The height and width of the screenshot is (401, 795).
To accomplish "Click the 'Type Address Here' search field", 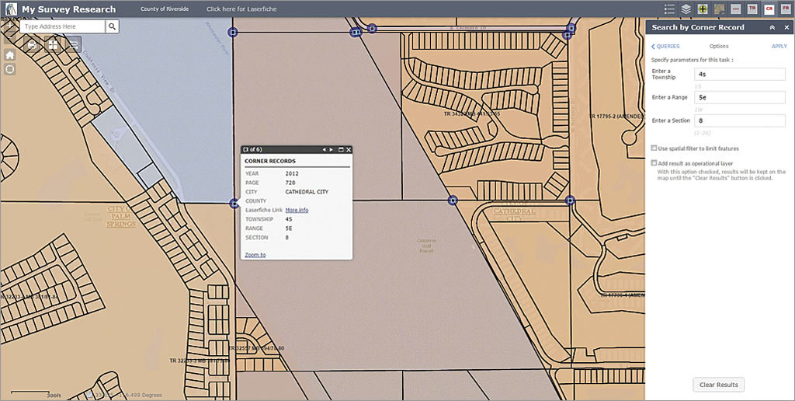I will (62, 26).
